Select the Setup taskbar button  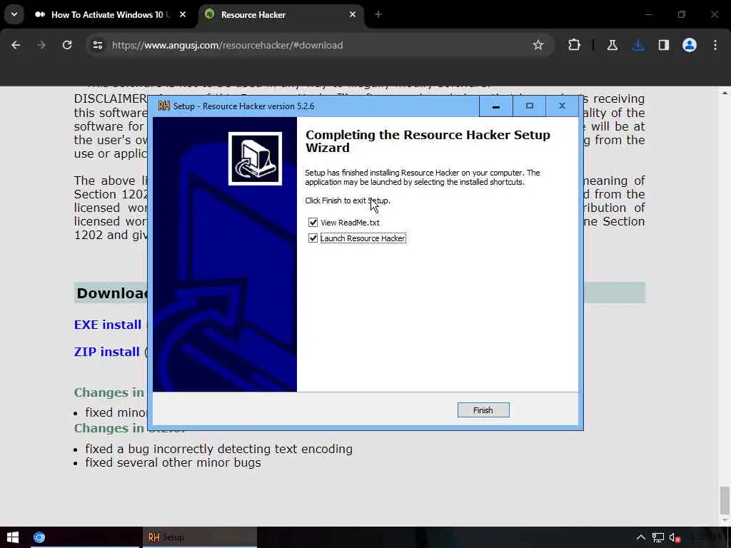point(200,537)
